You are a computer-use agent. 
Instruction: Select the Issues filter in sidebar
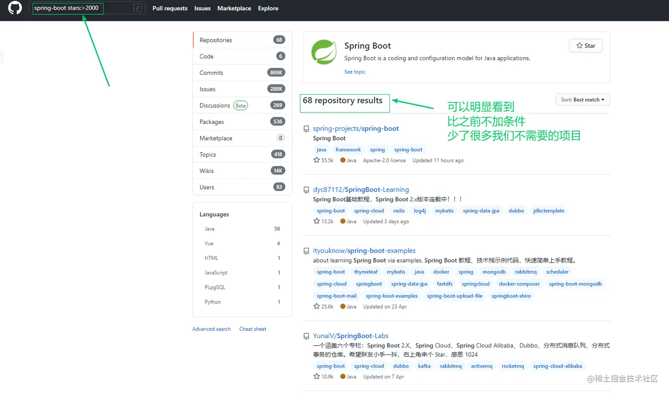(x=242, y=89)
